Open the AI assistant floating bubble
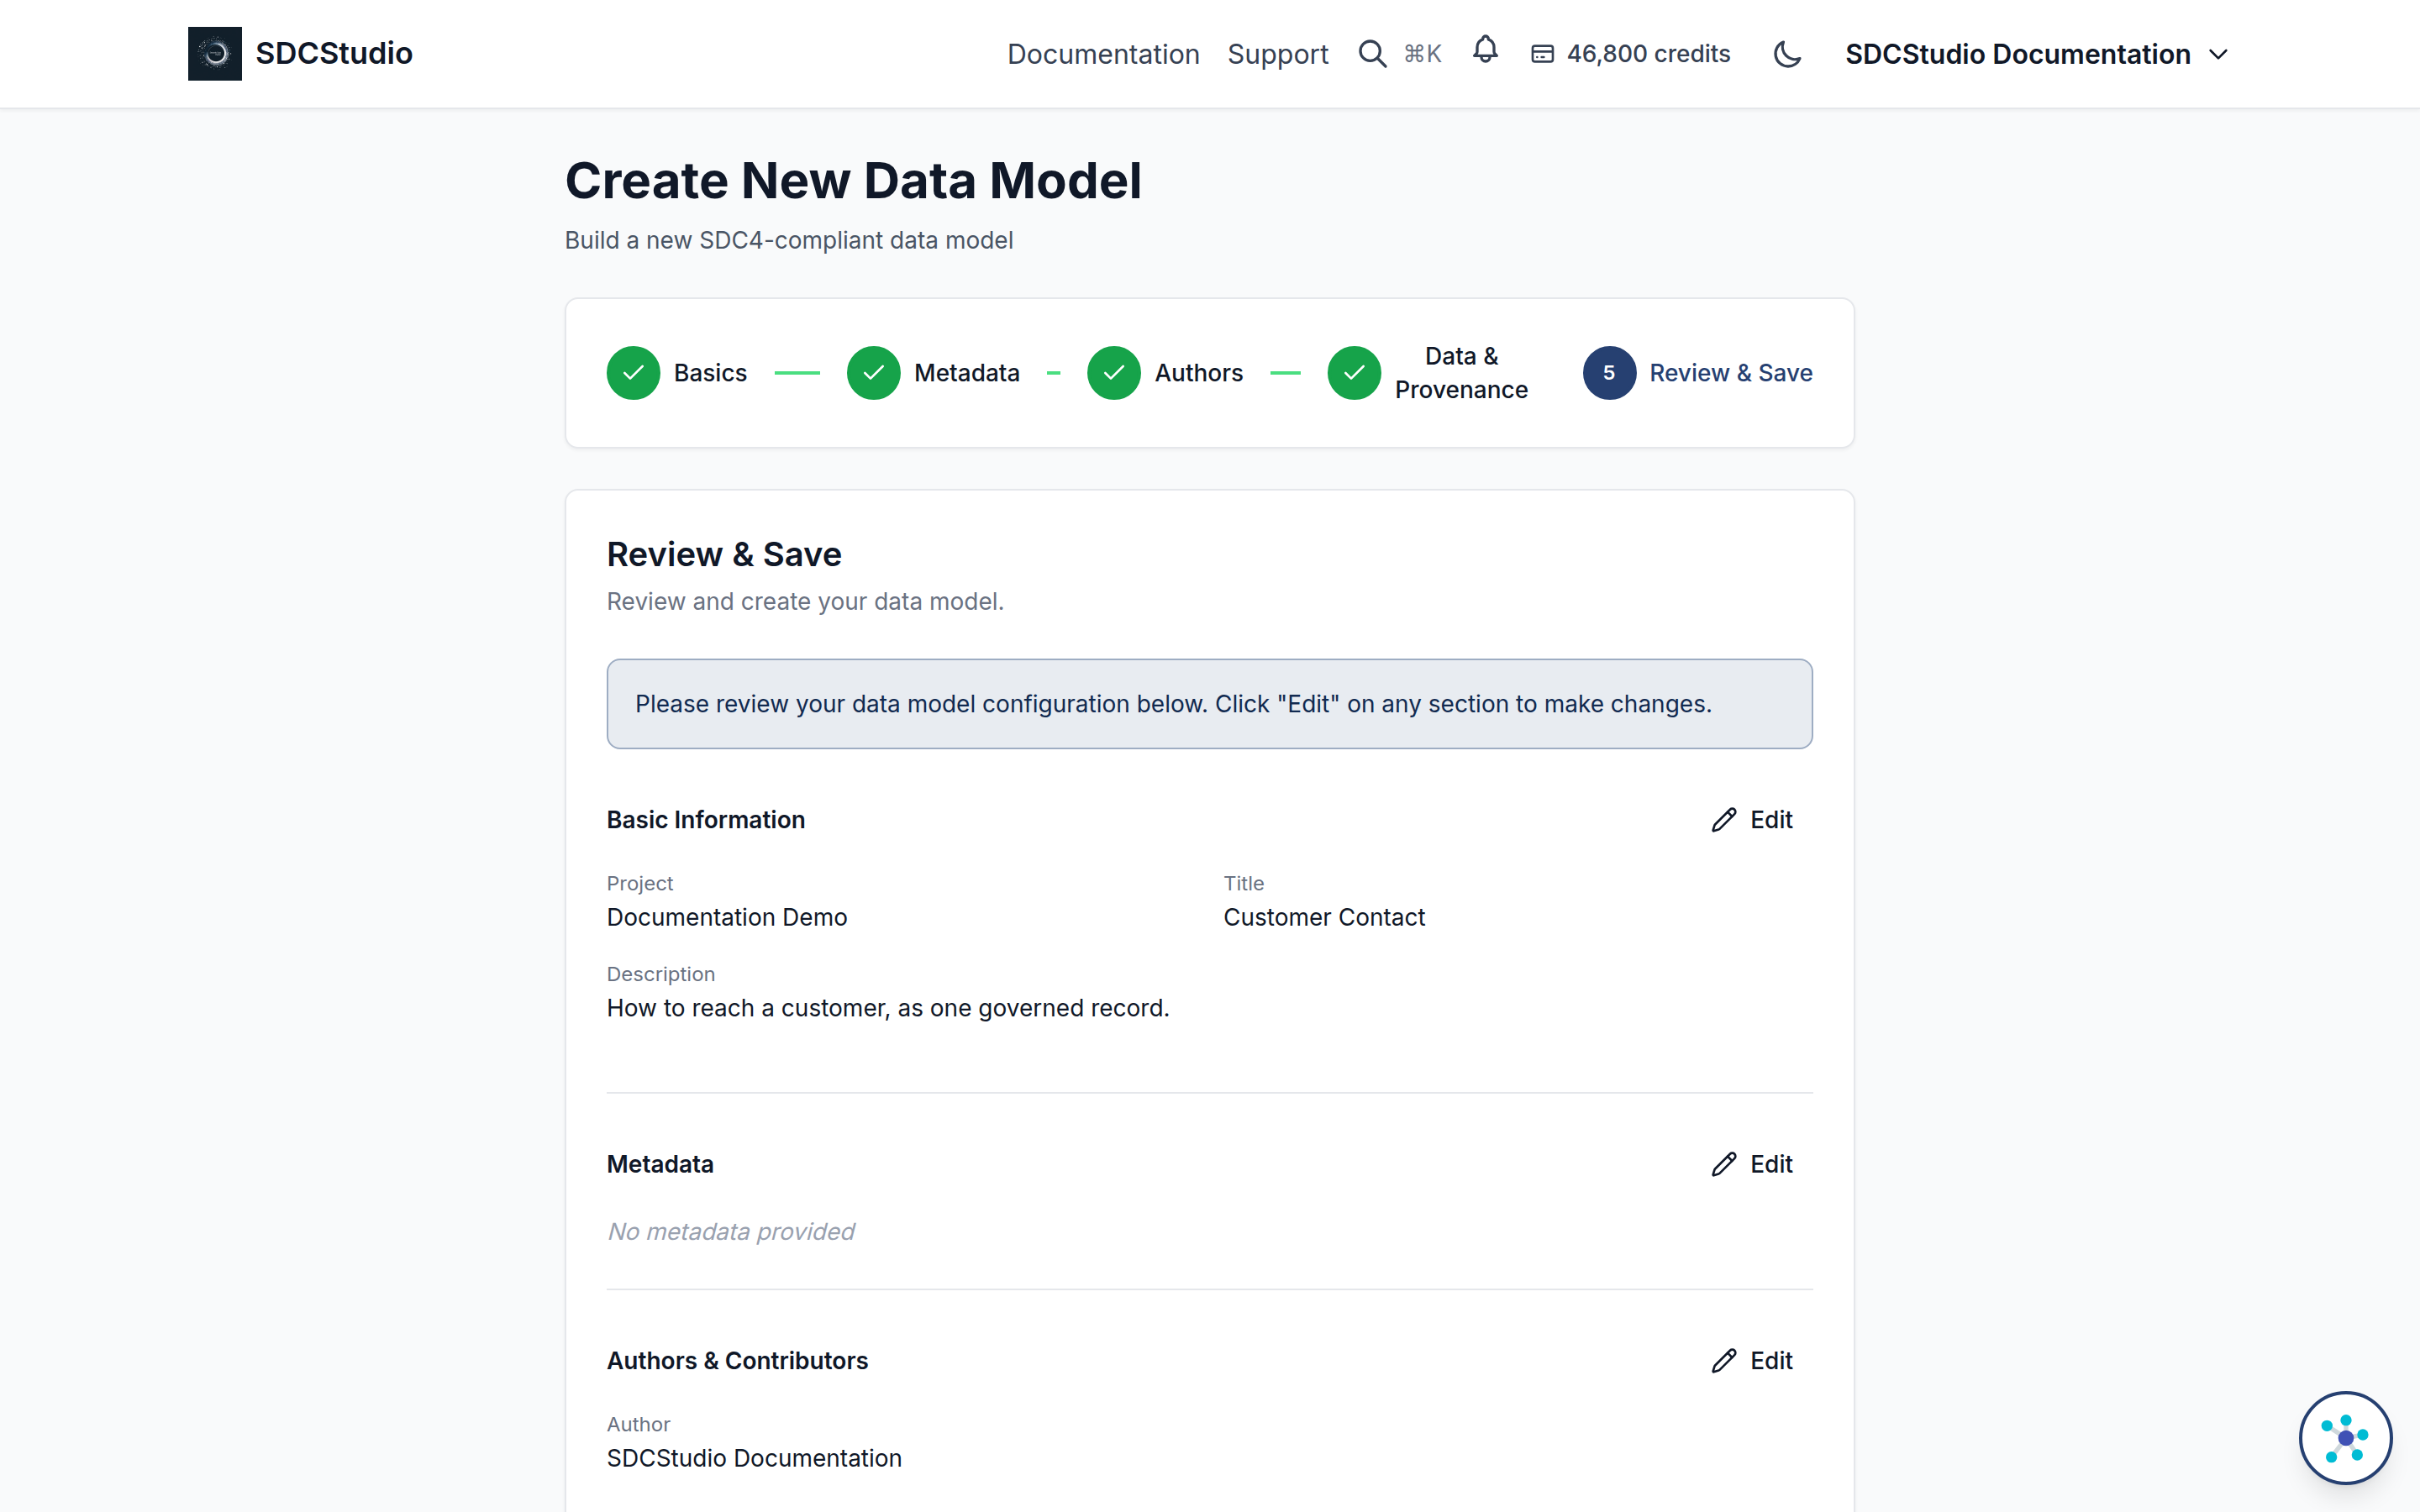The image size is (2420, 1512). [x=2344, y=1437]
